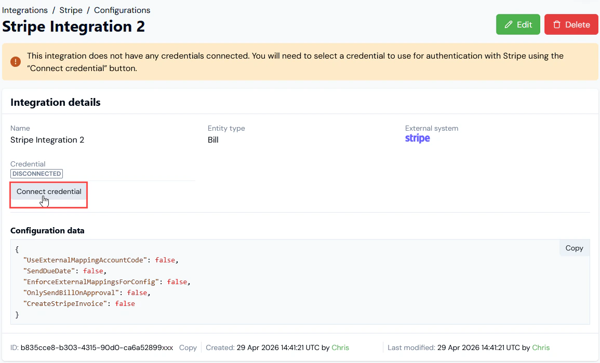The height and width of the screenshot is (363, 600).
Task: Select the Name value Stripe Integration 2
Action: click(47, 140)
